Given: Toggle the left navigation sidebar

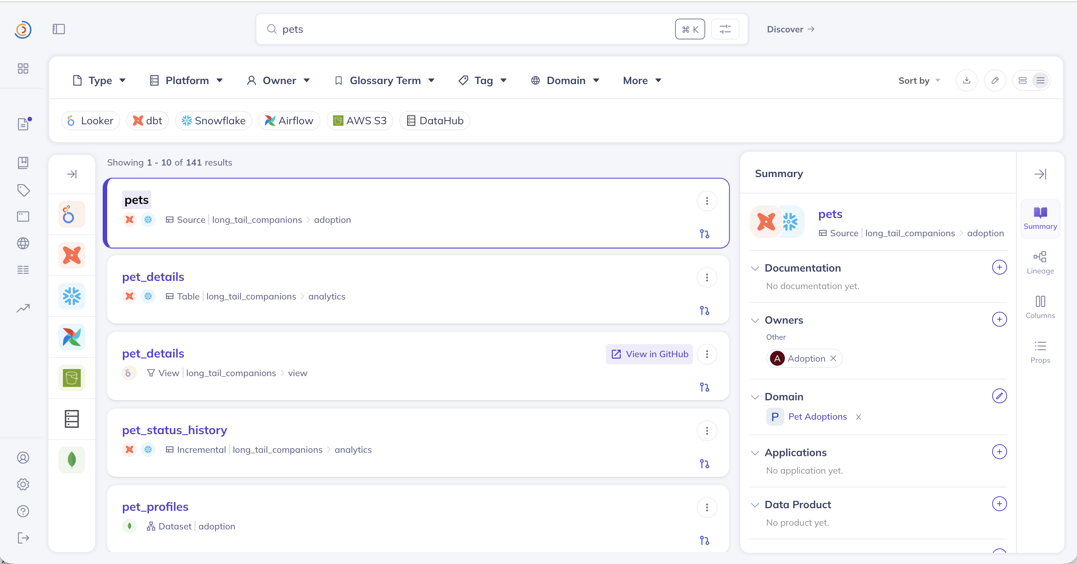Looking at the screenshot, I should point(58,29).
